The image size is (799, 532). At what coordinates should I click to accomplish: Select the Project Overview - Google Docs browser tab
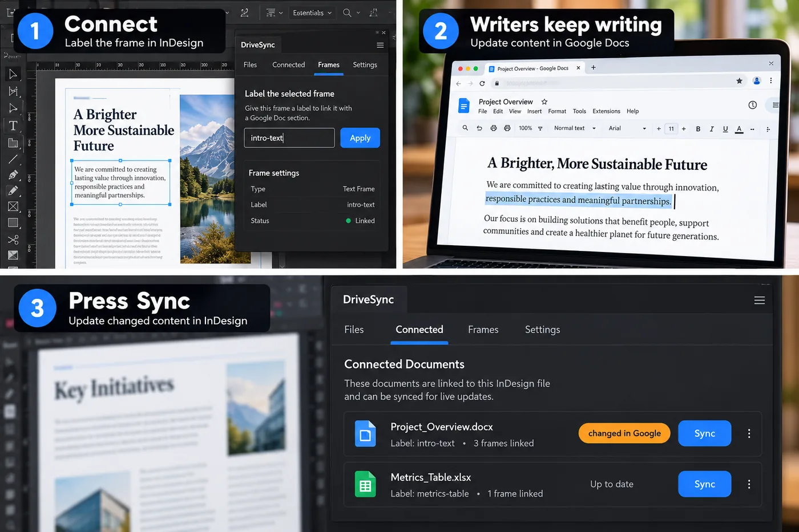[x=534, y=68]
